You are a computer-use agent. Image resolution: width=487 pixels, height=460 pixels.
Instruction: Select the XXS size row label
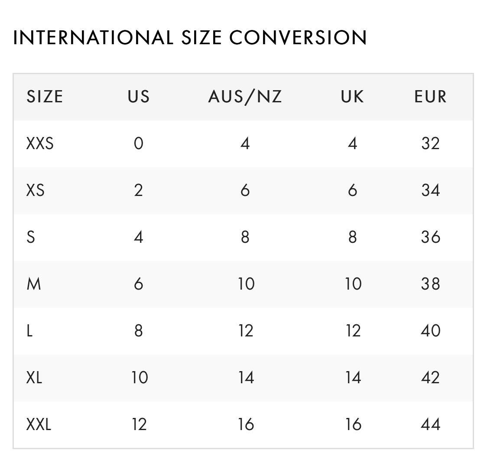(x=40, y=144)
